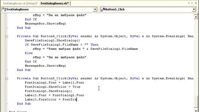Select the frmDialogBoxes.vb code tab
Screen dimensions: 199x112
(x=55, y=3)
